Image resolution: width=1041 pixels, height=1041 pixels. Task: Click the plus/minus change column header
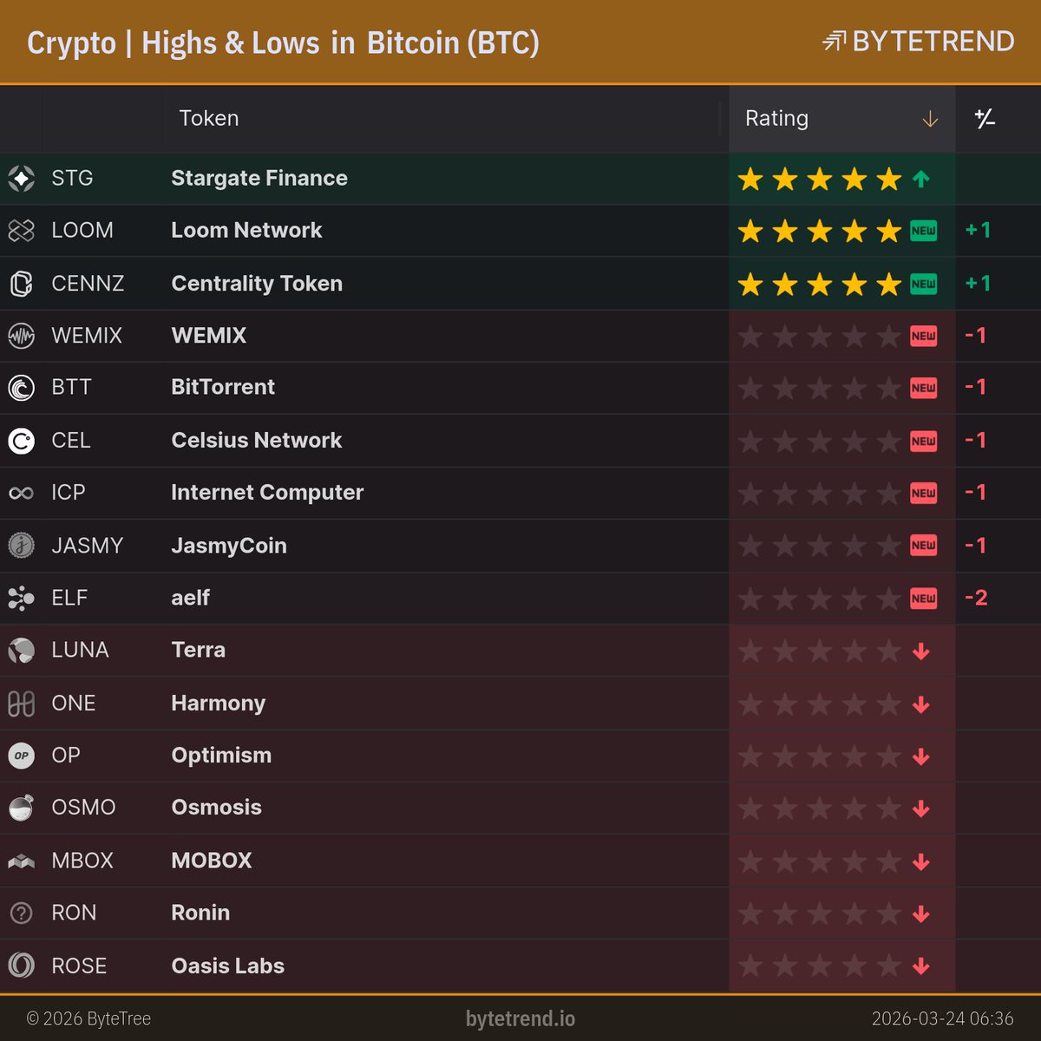coord(985,119)
